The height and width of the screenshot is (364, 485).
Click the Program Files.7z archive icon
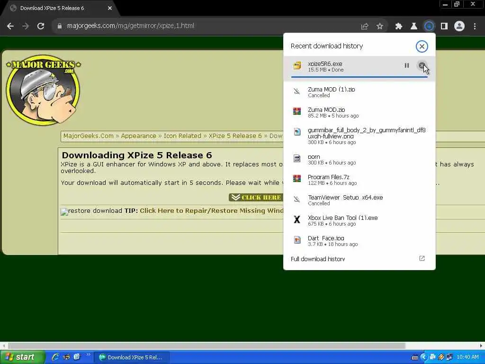click(297, 178)
